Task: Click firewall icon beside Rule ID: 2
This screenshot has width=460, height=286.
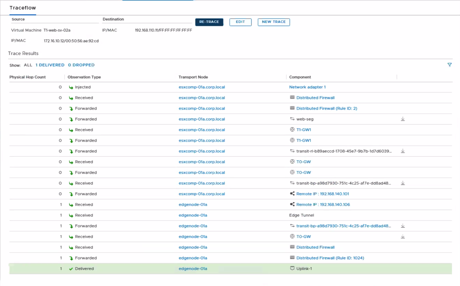Action: 292,108
